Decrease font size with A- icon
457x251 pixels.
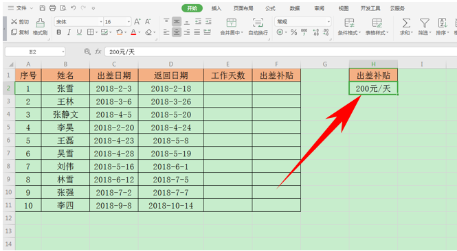[148, 21]
